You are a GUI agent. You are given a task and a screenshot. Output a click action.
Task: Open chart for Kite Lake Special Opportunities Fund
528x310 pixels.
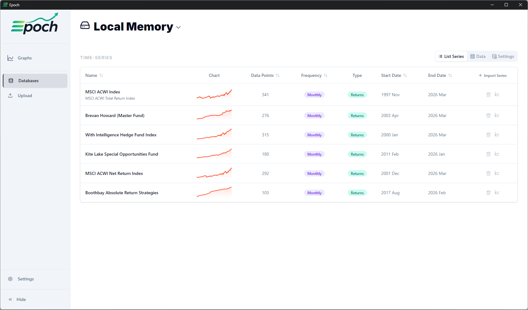[497, 154]
